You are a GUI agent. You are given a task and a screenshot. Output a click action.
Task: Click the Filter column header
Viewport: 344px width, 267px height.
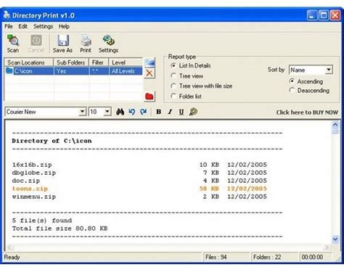99,62
